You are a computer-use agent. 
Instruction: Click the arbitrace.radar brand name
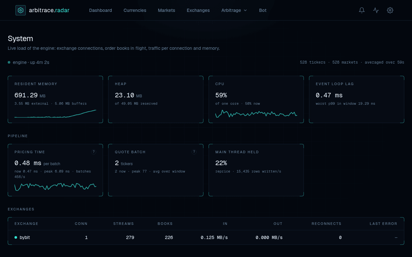click(x=49, y=10)
